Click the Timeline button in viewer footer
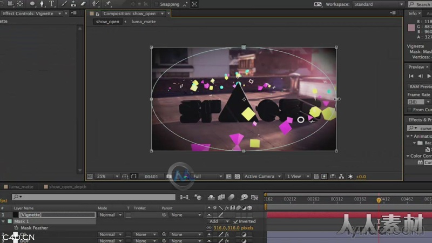Screen dimensions: 432x243 pyautogui.click(x=333, y=177)
